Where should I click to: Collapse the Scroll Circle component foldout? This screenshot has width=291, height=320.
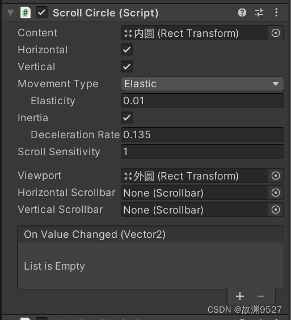10,12
